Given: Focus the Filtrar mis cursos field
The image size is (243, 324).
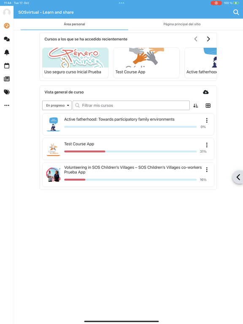Looking at the screenshot, I should (131, 105).
